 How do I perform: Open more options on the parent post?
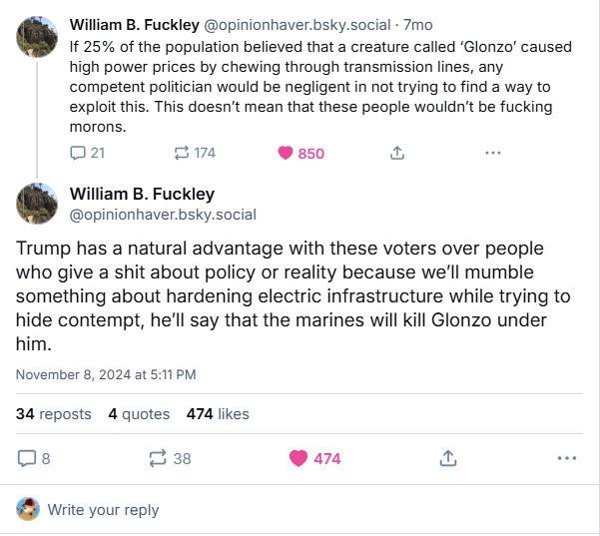(492, 153)
